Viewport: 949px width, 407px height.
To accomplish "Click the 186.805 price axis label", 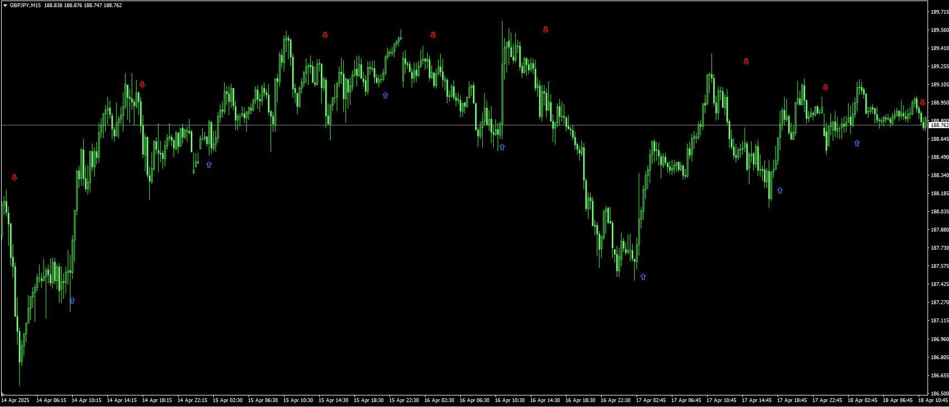I will (x=940, y=358).
